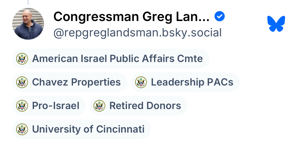The width and height of the screenshot is (299, 146).
Task: Click the seal icon beside Chavez Properties
Action: [22, 82]
